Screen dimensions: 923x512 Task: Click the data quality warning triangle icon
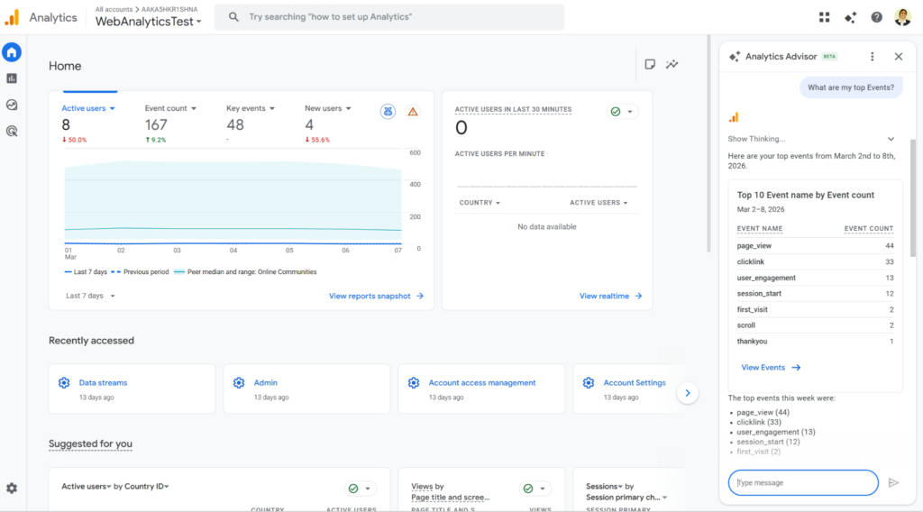click(x=413, y=112)
